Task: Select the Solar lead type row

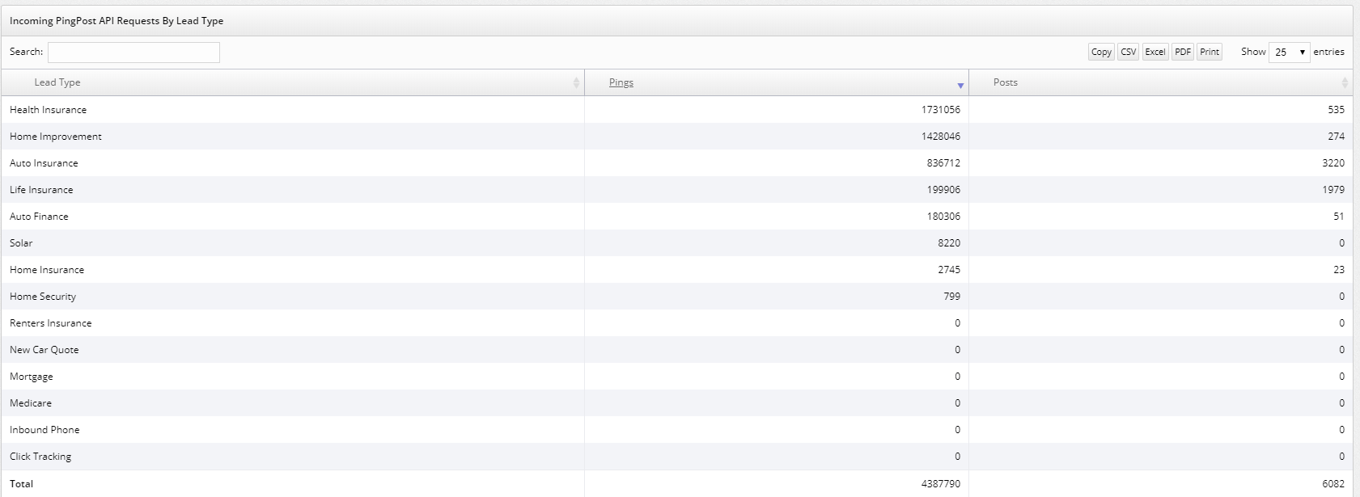Action: point(21,243)
